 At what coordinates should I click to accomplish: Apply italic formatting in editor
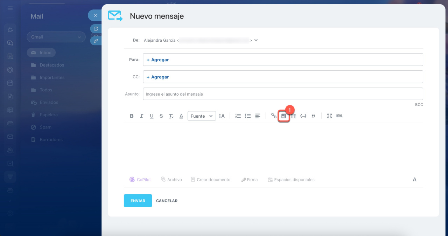coord(141,116)
